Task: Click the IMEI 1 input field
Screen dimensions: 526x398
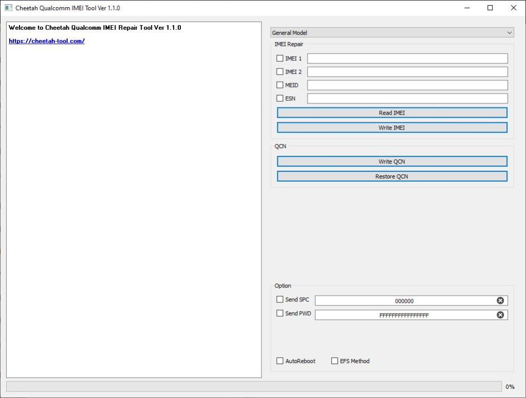Action: (407, 58)
